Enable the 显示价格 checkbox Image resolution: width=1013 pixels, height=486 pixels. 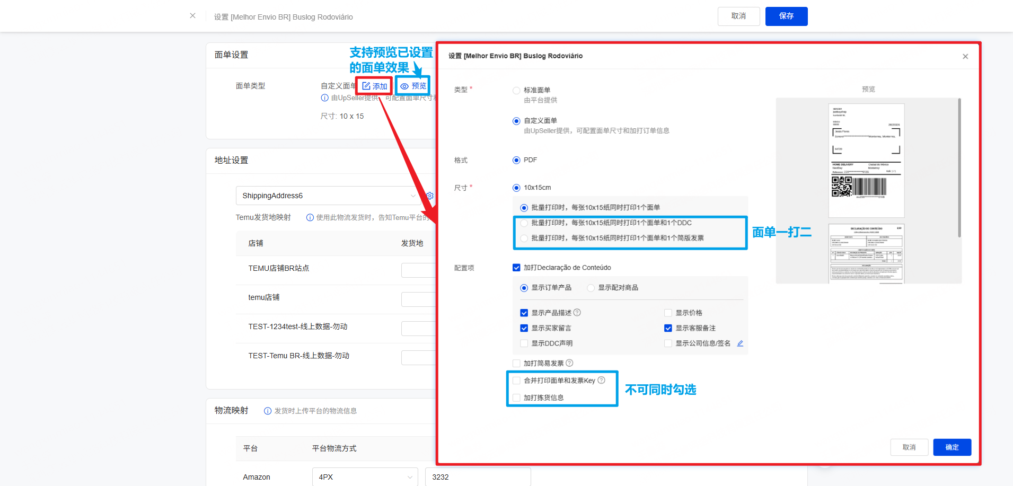click(x=668, y=313)
